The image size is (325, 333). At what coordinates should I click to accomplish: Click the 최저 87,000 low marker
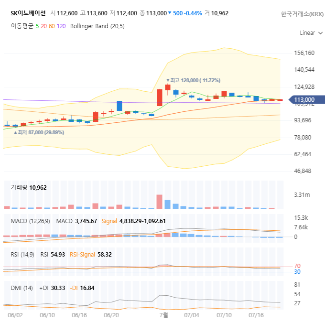click(x=39, y=132)
